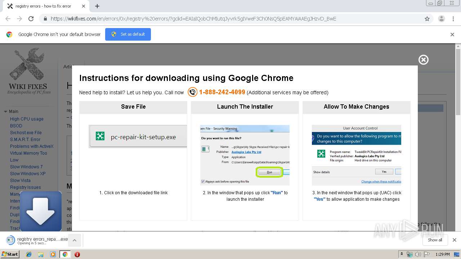461x259 pixels.
Task: Show hidden system tray icons
Action: (402, 254)
